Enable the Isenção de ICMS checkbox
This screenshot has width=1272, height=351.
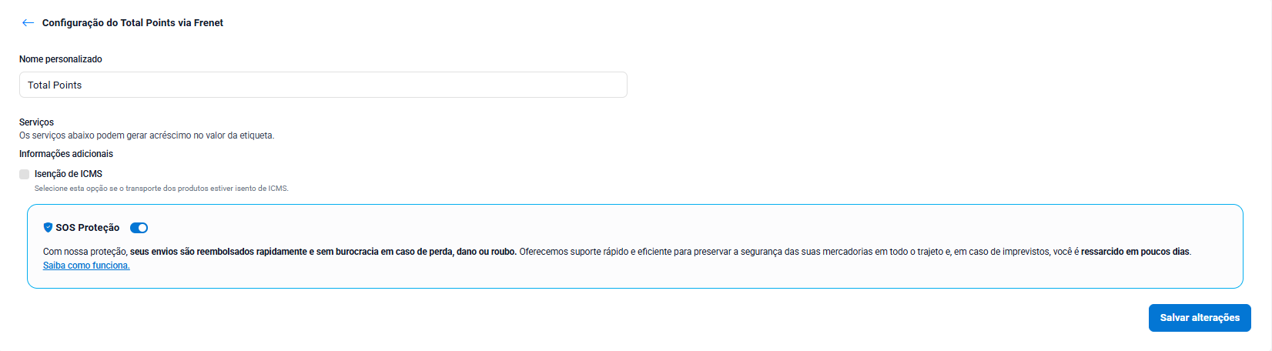pyautogui.click(x=25, y=175)
